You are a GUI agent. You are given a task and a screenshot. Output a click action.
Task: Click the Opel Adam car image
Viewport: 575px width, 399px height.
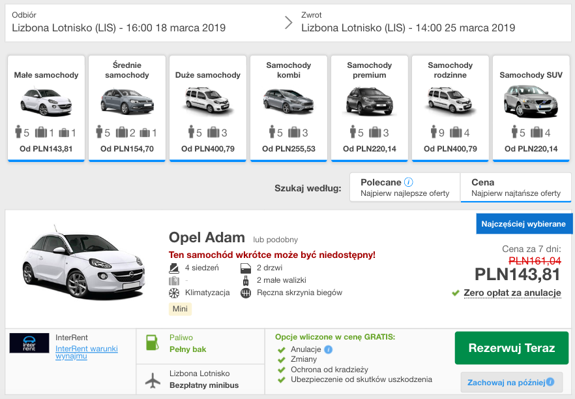[x=83, y=262]
